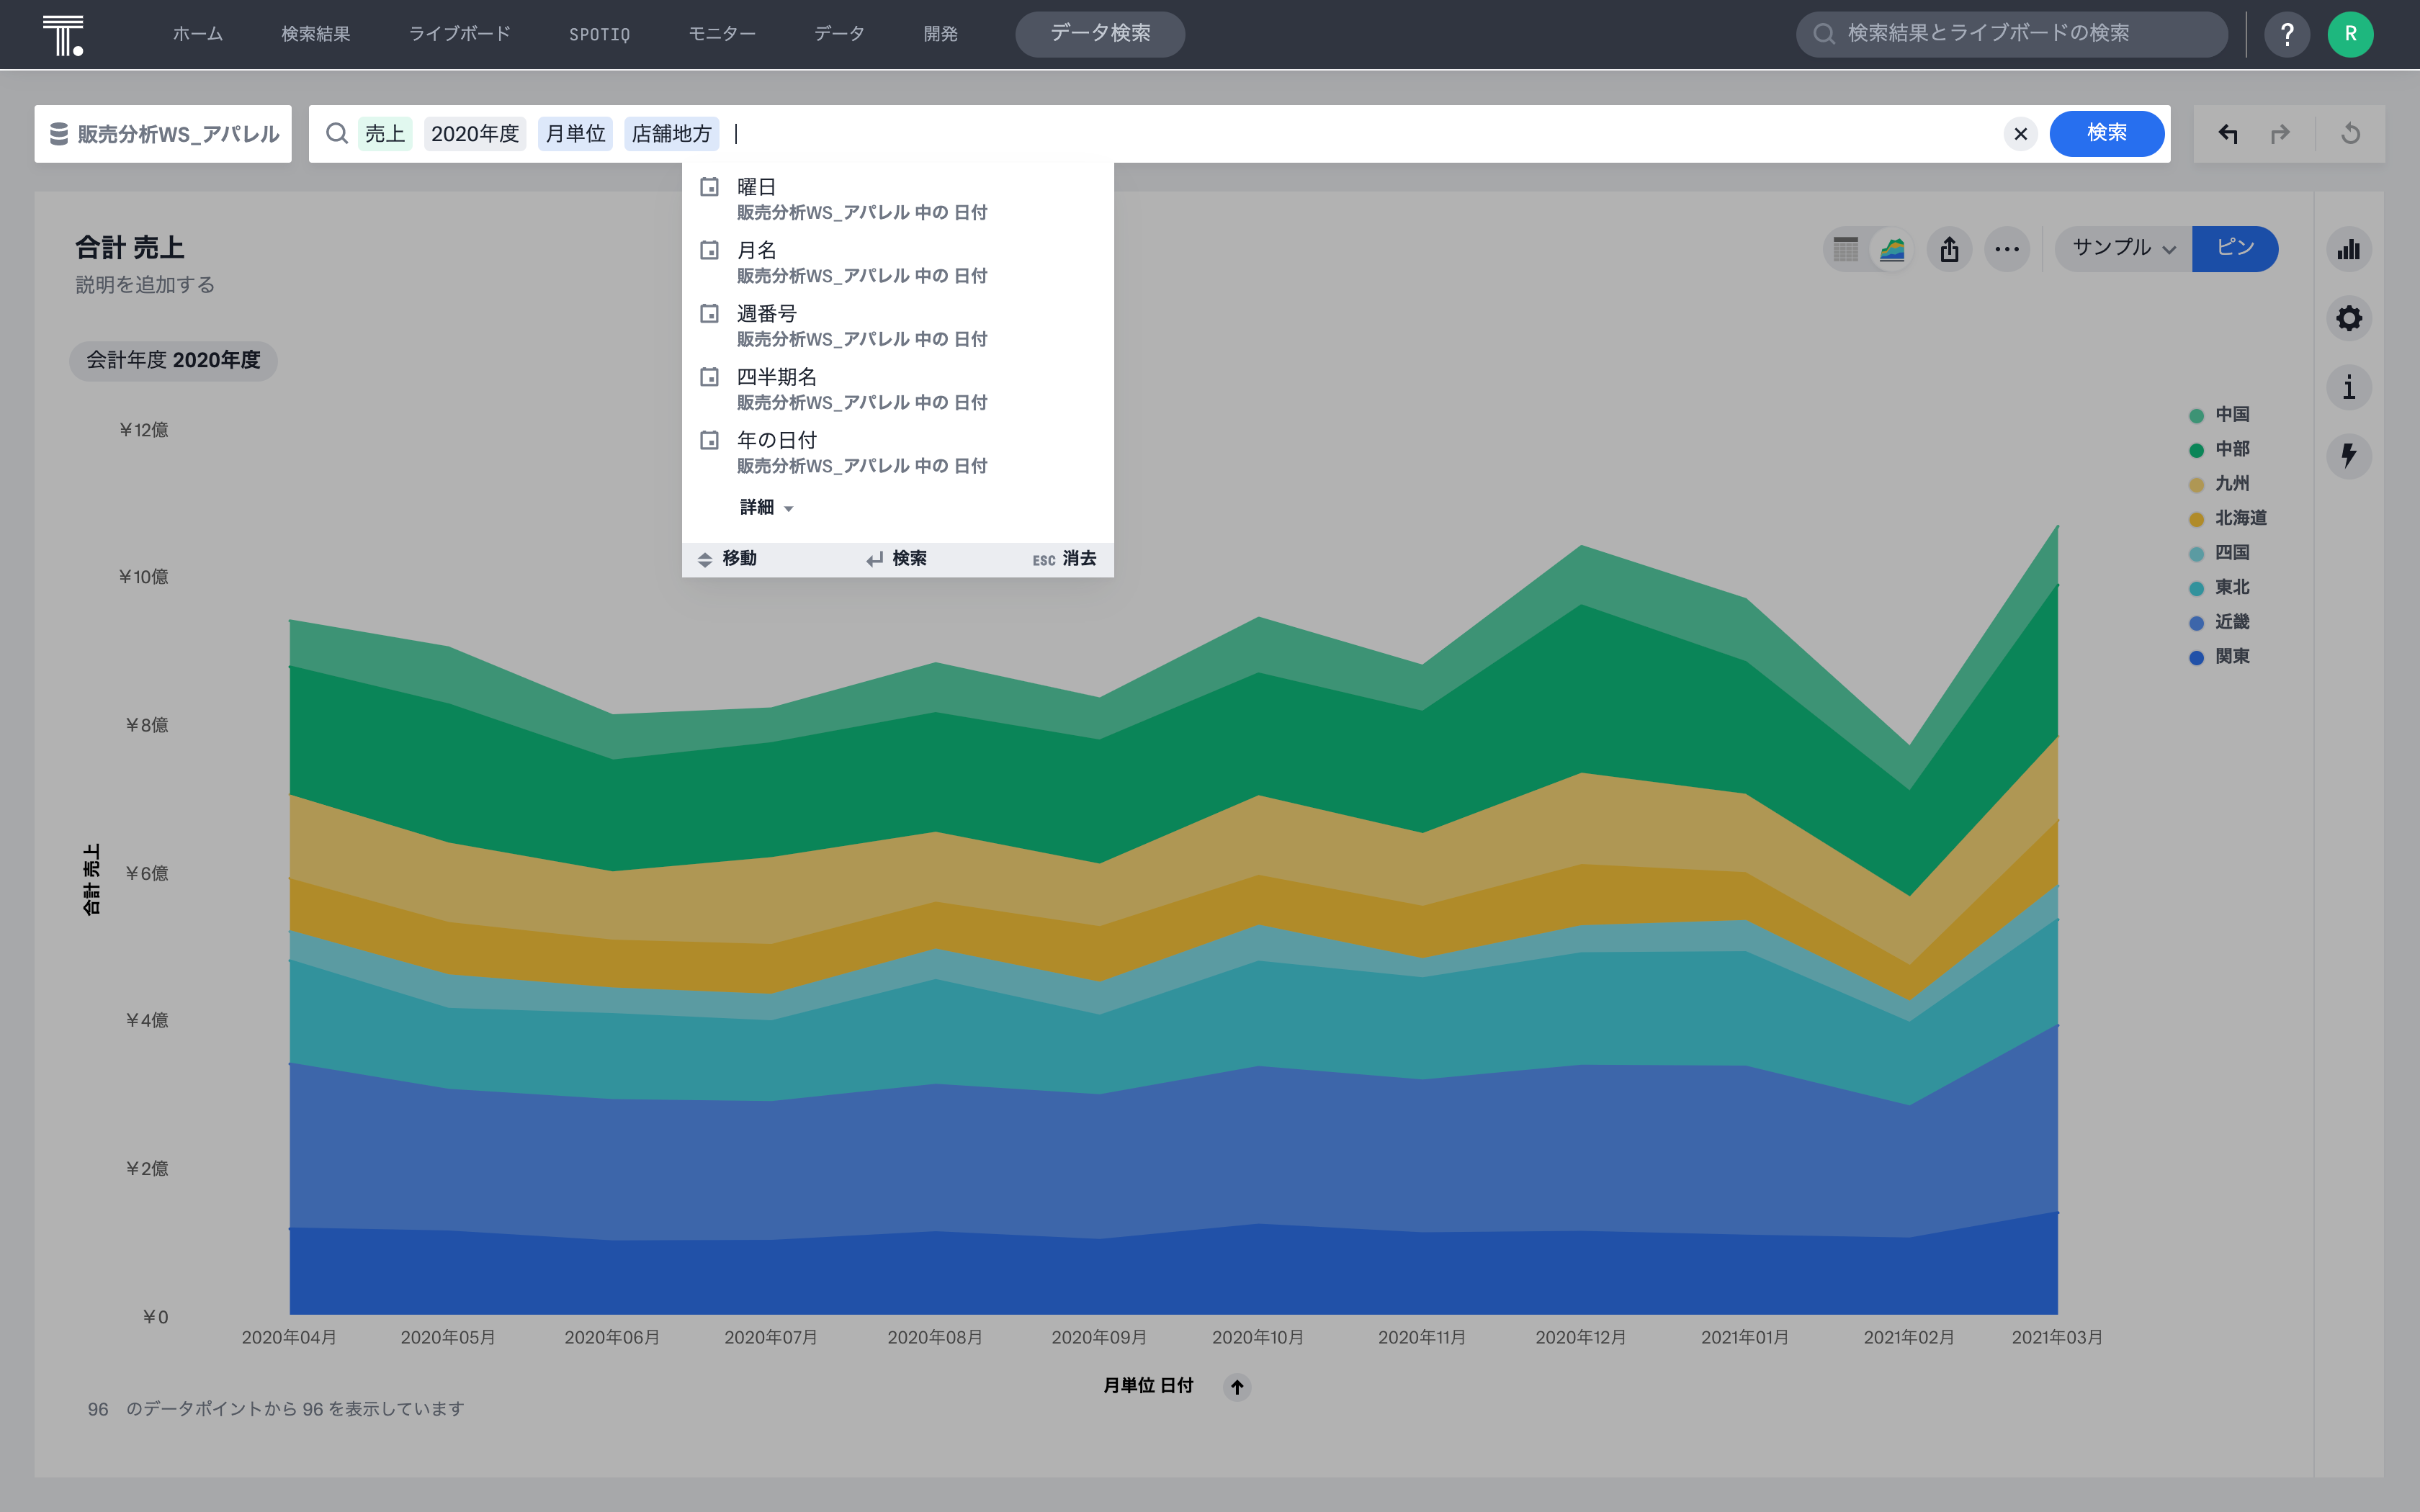Open the three-dots more options menu
The width and height of the screenshot is (2420, 1512).
coord(2006,249)
